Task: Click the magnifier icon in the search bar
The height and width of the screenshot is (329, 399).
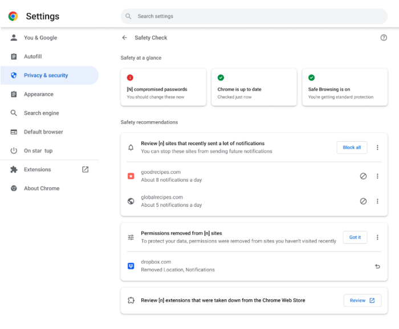Action: [128, 17]
